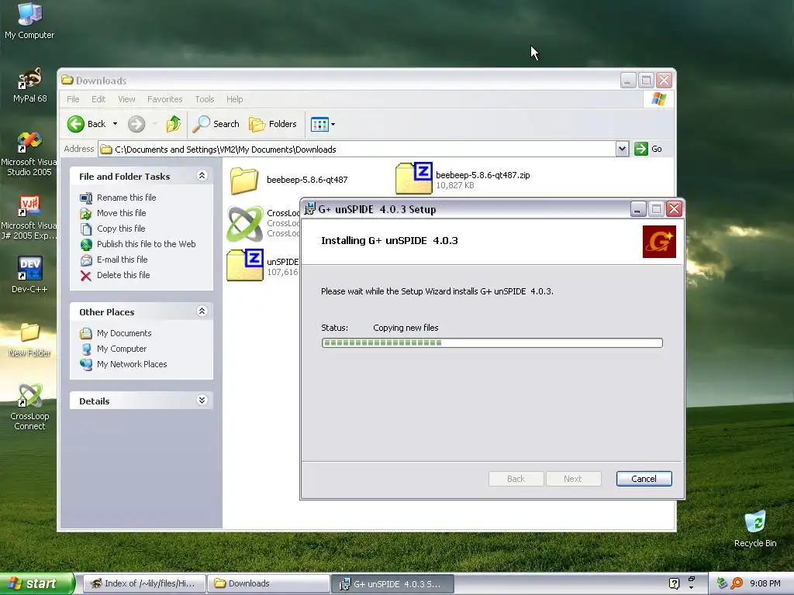Click Move this file
Image resolution: width=794 pixels, height=595 pixels.
point(113,213)
